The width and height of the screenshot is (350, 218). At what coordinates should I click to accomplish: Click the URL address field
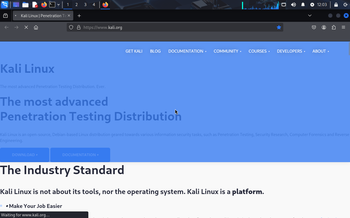click(175, 27)
